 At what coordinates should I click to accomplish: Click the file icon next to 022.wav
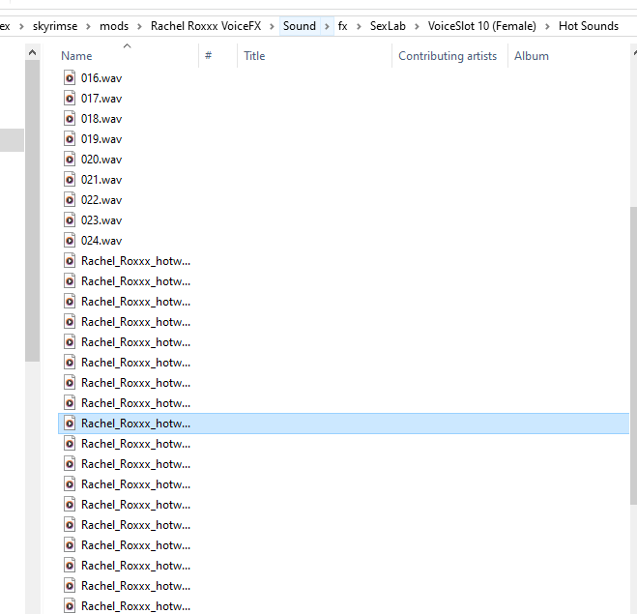pyautogui.click(x=70, y=199)
